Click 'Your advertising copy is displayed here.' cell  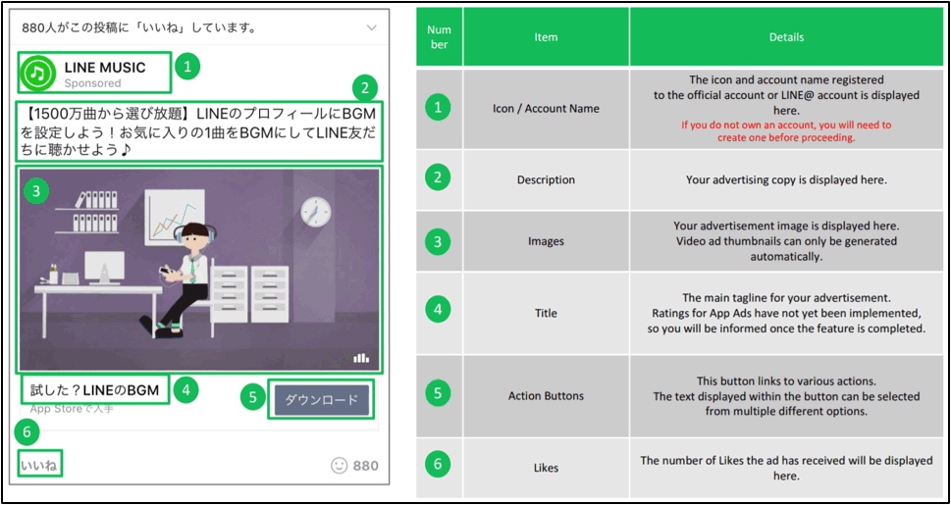[786, 180]
